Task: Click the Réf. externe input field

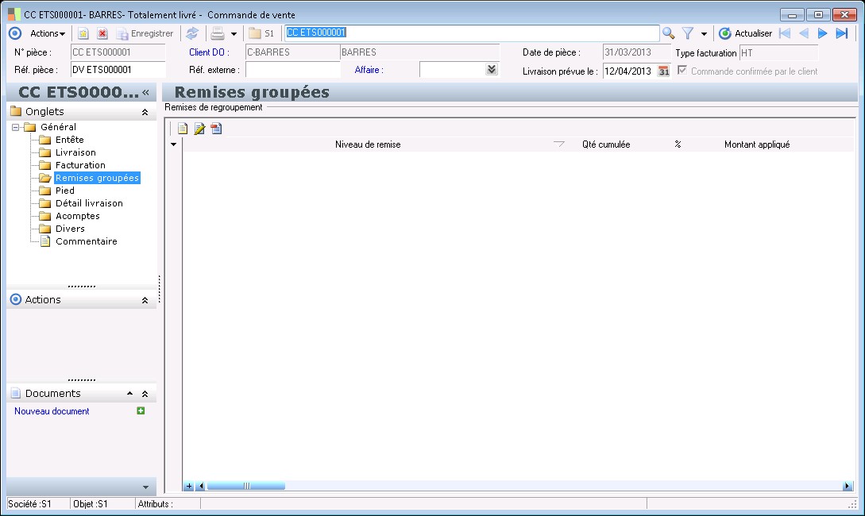Action: tap(293, 70)
